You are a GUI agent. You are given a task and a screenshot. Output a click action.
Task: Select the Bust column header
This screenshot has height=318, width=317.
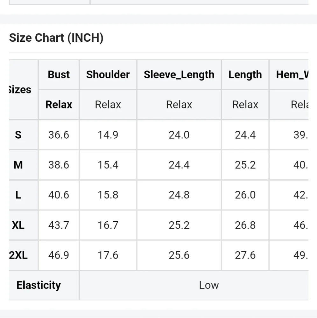(x=59, y=75)
